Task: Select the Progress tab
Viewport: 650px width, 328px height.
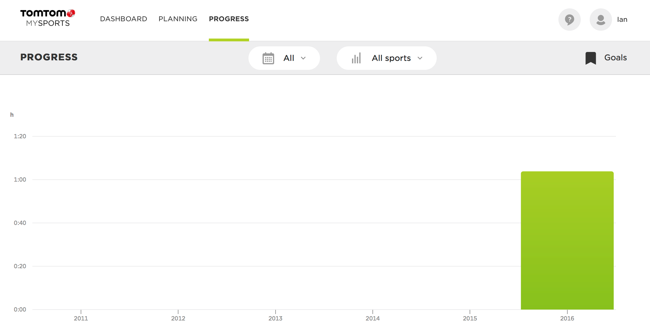Action: (x=229, y=19)
